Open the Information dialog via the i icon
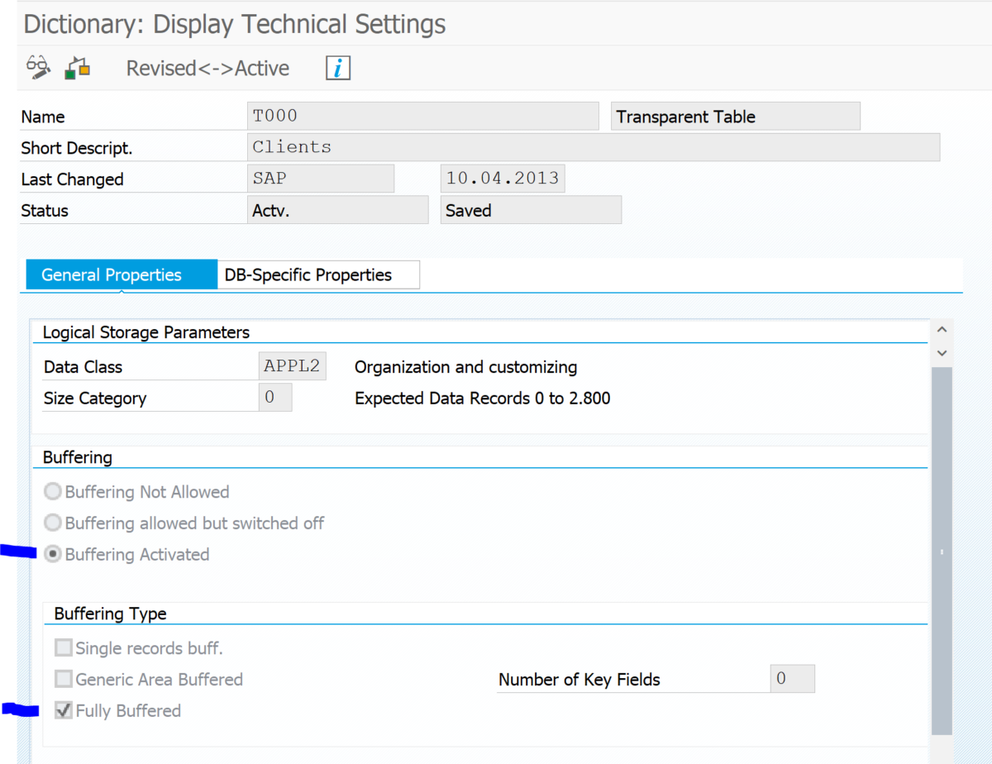The image size is (992, 764). [x=337, y=67]
